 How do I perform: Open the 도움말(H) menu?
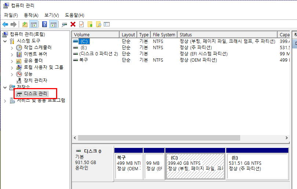75,15
